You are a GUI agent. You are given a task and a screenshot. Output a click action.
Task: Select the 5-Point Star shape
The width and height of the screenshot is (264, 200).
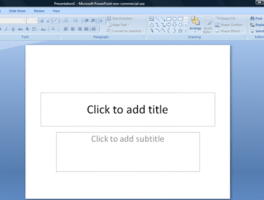[x=180, y=31]
